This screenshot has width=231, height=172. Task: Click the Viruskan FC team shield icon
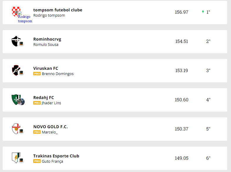coord(15,70)
